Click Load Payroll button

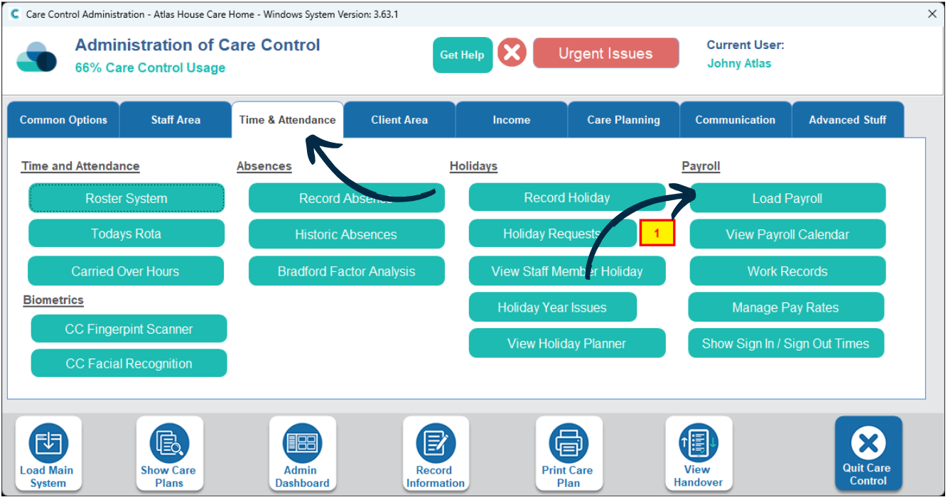pos(787,198)
